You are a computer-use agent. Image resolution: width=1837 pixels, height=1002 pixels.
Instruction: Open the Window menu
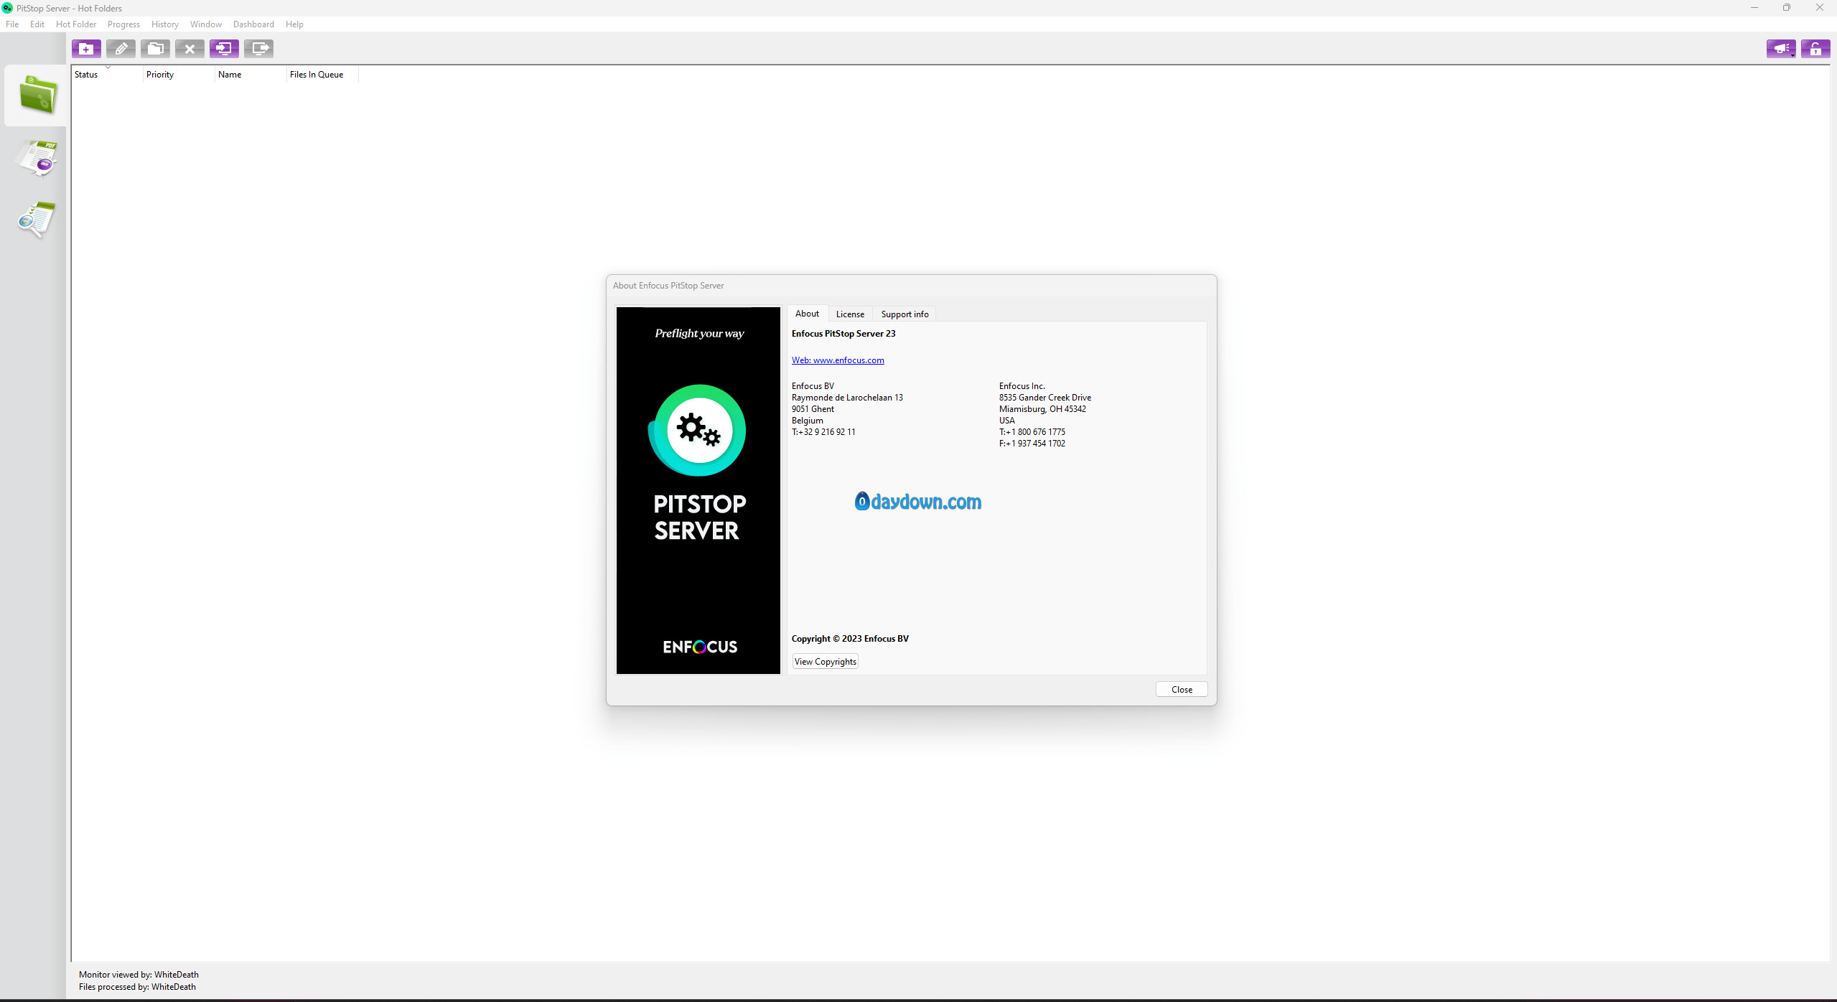pyautogui.click(x=205, y=24)
